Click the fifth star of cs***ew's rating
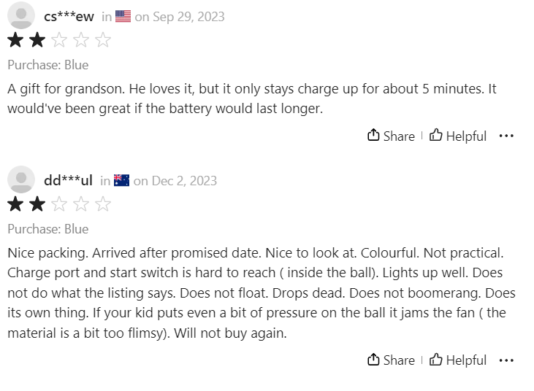This screenshot has width=534, height=391. tap(103, 40)
